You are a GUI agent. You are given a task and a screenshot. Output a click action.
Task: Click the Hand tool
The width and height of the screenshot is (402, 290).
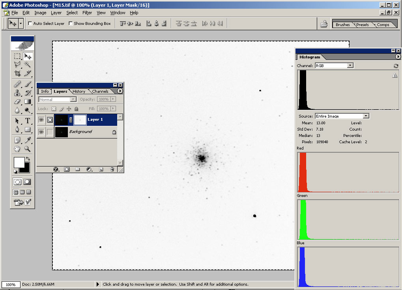pyautogui.click(x=17, y=149)
